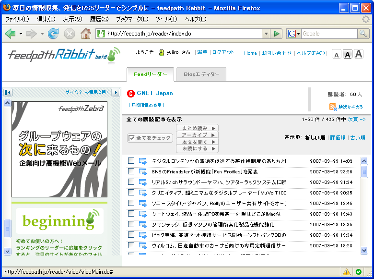The image size is (374, 279).
Task: Click the article list scrollbar thumb
Action: [x=364, y=171]
